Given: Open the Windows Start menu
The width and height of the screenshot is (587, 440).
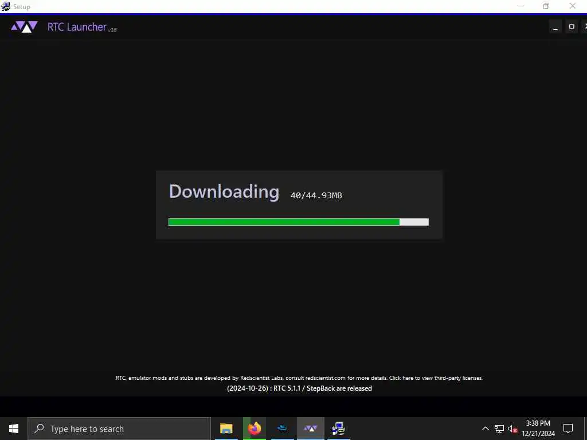Looking at the screenshot, I should coord(14,429).
